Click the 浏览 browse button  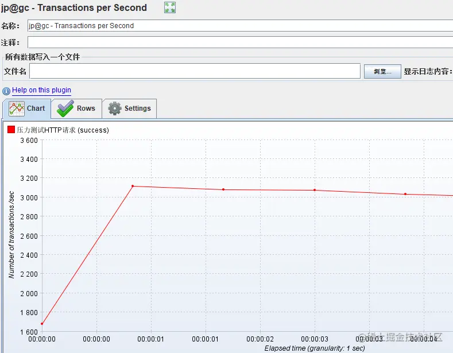tap(382, 71)
